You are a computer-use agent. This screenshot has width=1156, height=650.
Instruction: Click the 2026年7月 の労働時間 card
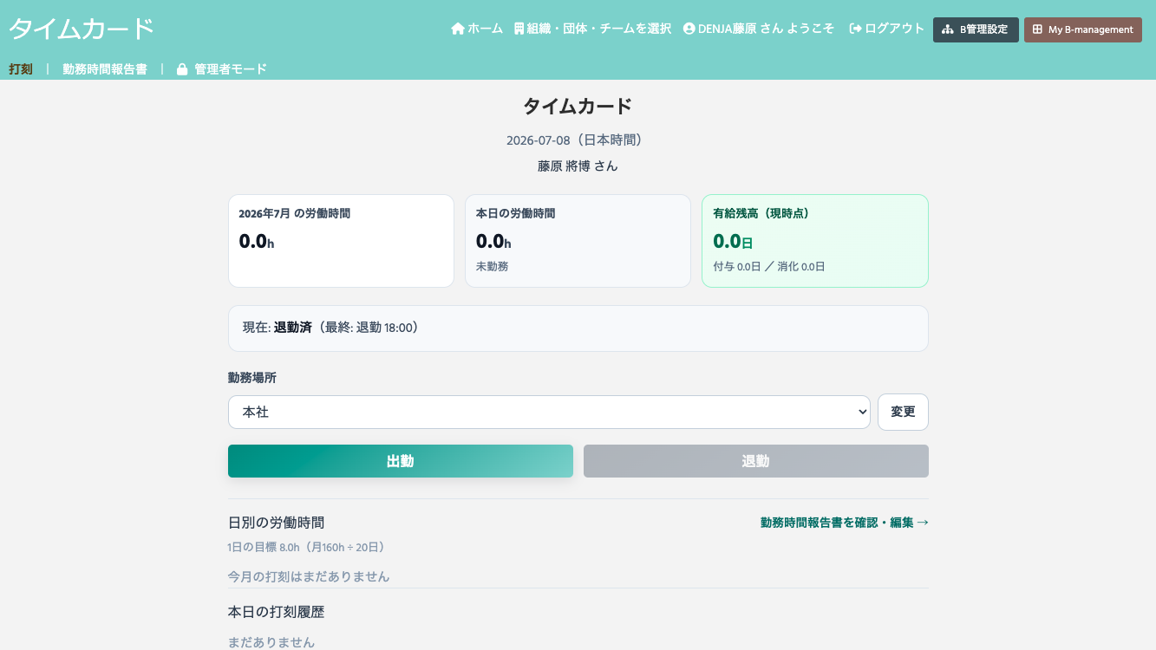pos(341,241)
